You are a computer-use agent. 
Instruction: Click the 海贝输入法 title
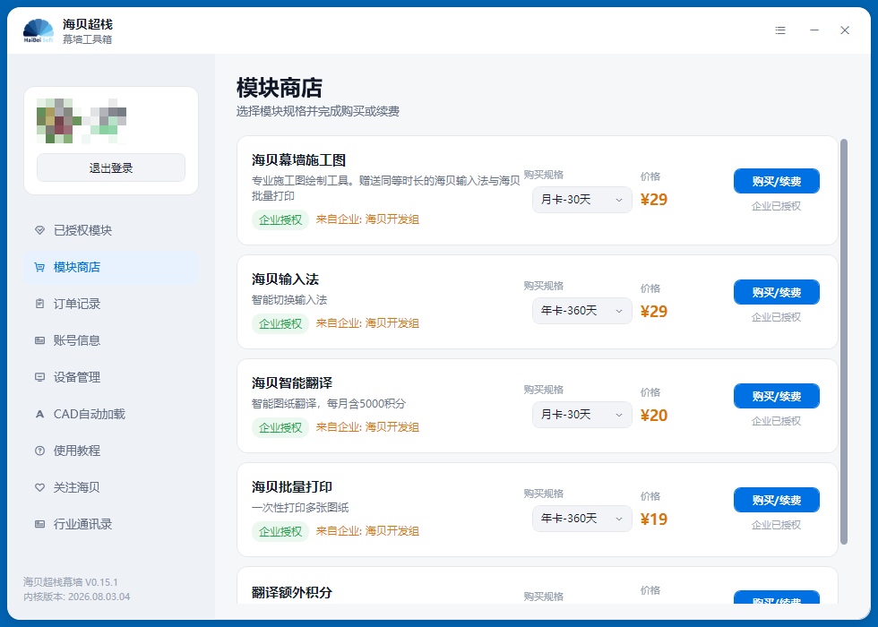(285, 279)
